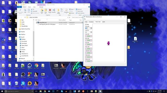
Task: Toggle the Hair checkbox in player editor
Action: [x=86, y=24]
